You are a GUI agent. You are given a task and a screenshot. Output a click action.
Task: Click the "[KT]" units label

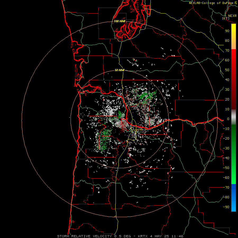point(226,19)
